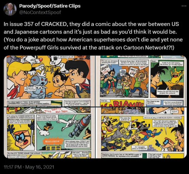Open the profile avatar of Parody/Spoof/Satire Clips

coord(10,9)
